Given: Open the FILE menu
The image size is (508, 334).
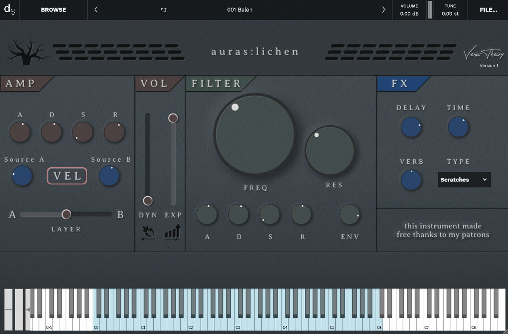Looking at the screenshot, I should click(x=488, y=10).
